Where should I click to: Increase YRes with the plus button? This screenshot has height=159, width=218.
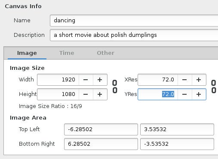coord(199,94)
